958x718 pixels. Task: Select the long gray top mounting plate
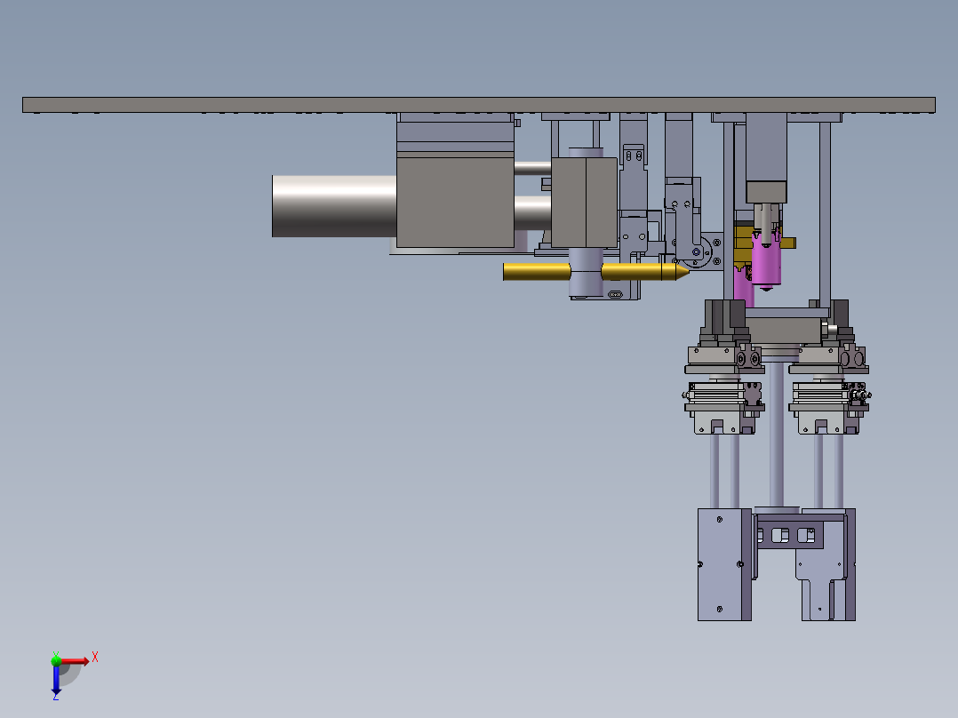pyautogui.click(x=478, y=105)
